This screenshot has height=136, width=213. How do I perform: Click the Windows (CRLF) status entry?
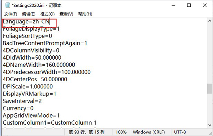coord(149,132)
